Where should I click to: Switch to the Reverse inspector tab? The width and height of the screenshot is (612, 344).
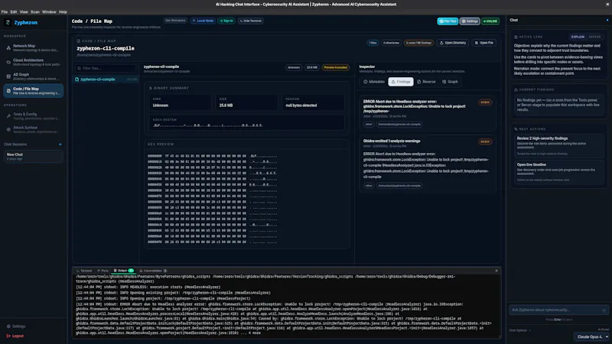(426, 82)
